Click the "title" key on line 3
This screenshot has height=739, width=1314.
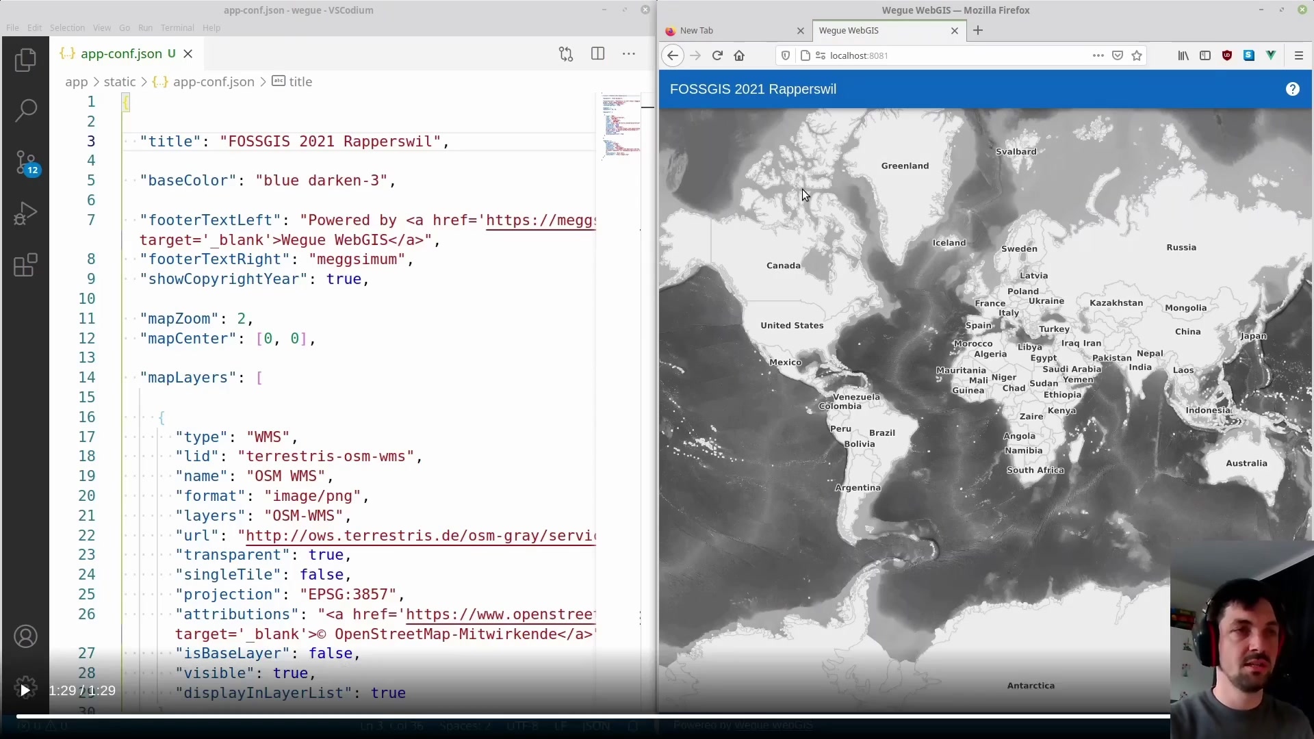170,142
